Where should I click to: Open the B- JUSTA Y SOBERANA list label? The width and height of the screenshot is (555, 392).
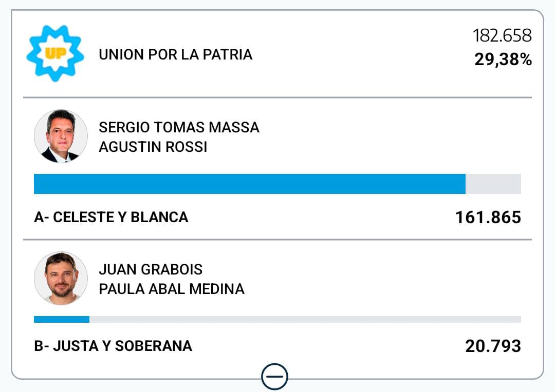point(113,346)
